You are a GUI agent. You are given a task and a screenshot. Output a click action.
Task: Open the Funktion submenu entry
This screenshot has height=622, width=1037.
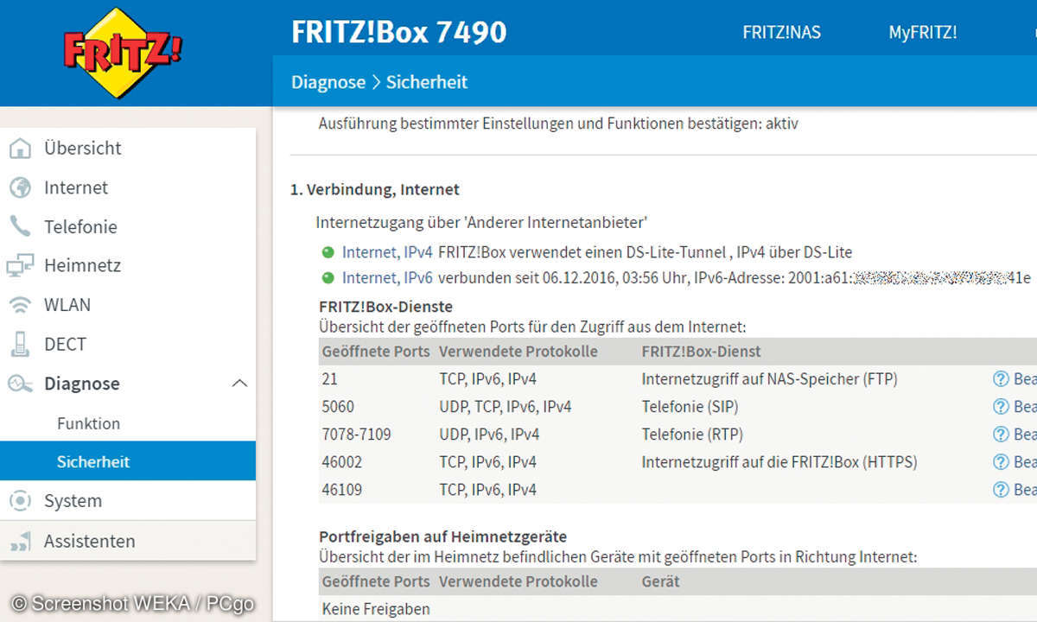[88, 423]
